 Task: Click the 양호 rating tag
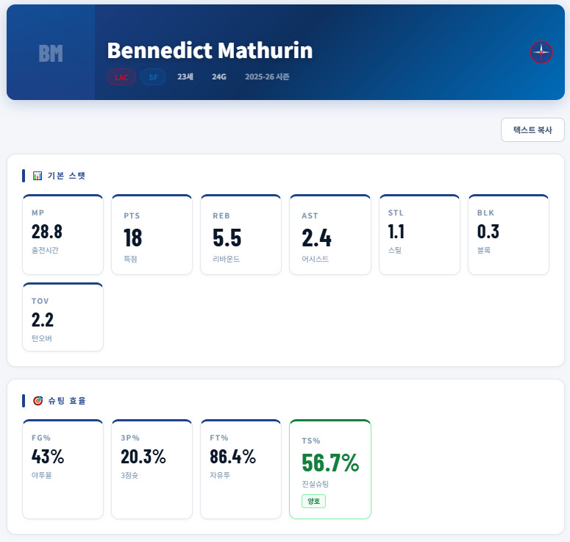pos(313,502)
